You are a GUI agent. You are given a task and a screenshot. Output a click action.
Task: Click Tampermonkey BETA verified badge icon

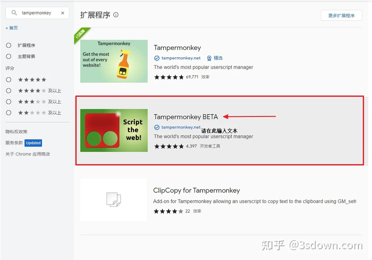[x=157, y=127]
